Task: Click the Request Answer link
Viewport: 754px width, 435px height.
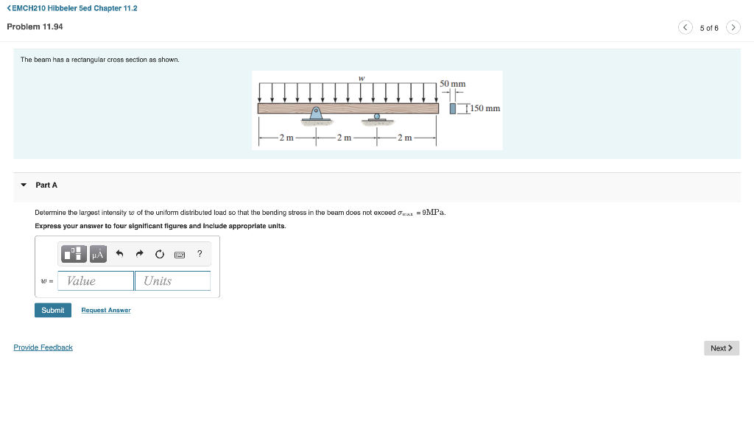Action: pos(105,310)
